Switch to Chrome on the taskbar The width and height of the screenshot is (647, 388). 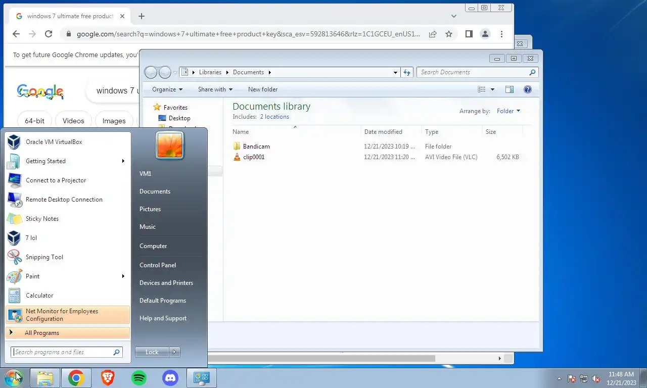pos(76,378)
